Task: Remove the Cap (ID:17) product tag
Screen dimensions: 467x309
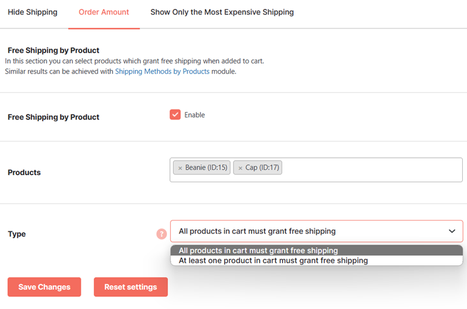Action: [x=240, y=168]
